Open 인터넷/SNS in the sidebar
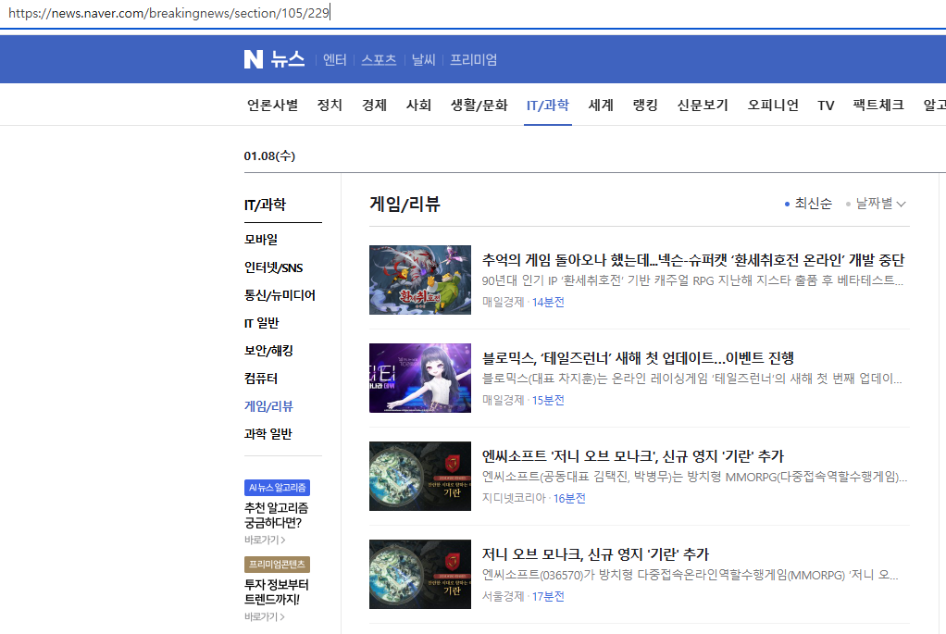 pyautogui.click(x=273, y=267)
